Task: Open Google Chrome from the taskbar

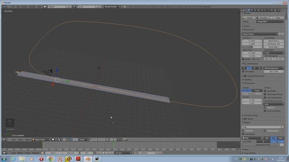Action: point(51,159)
